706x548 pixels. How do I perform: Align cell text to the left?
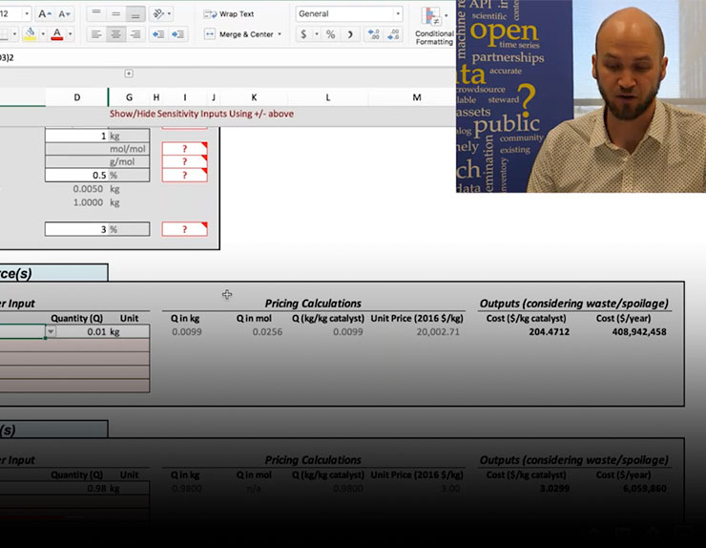[x=96, y=34]
